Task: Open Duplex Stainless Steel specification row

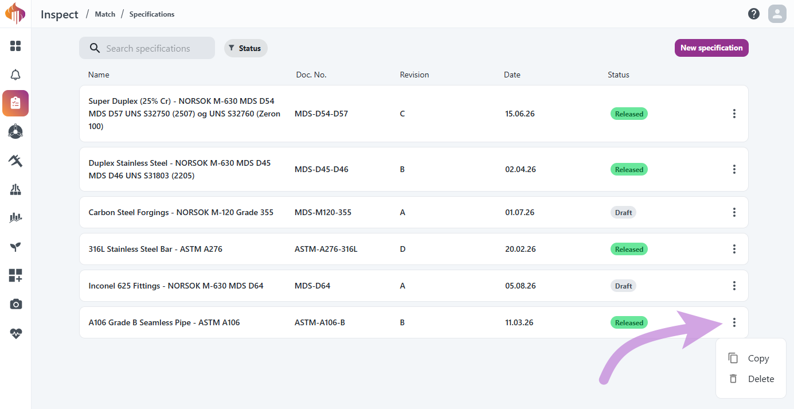Action: (x=413, y=169)
